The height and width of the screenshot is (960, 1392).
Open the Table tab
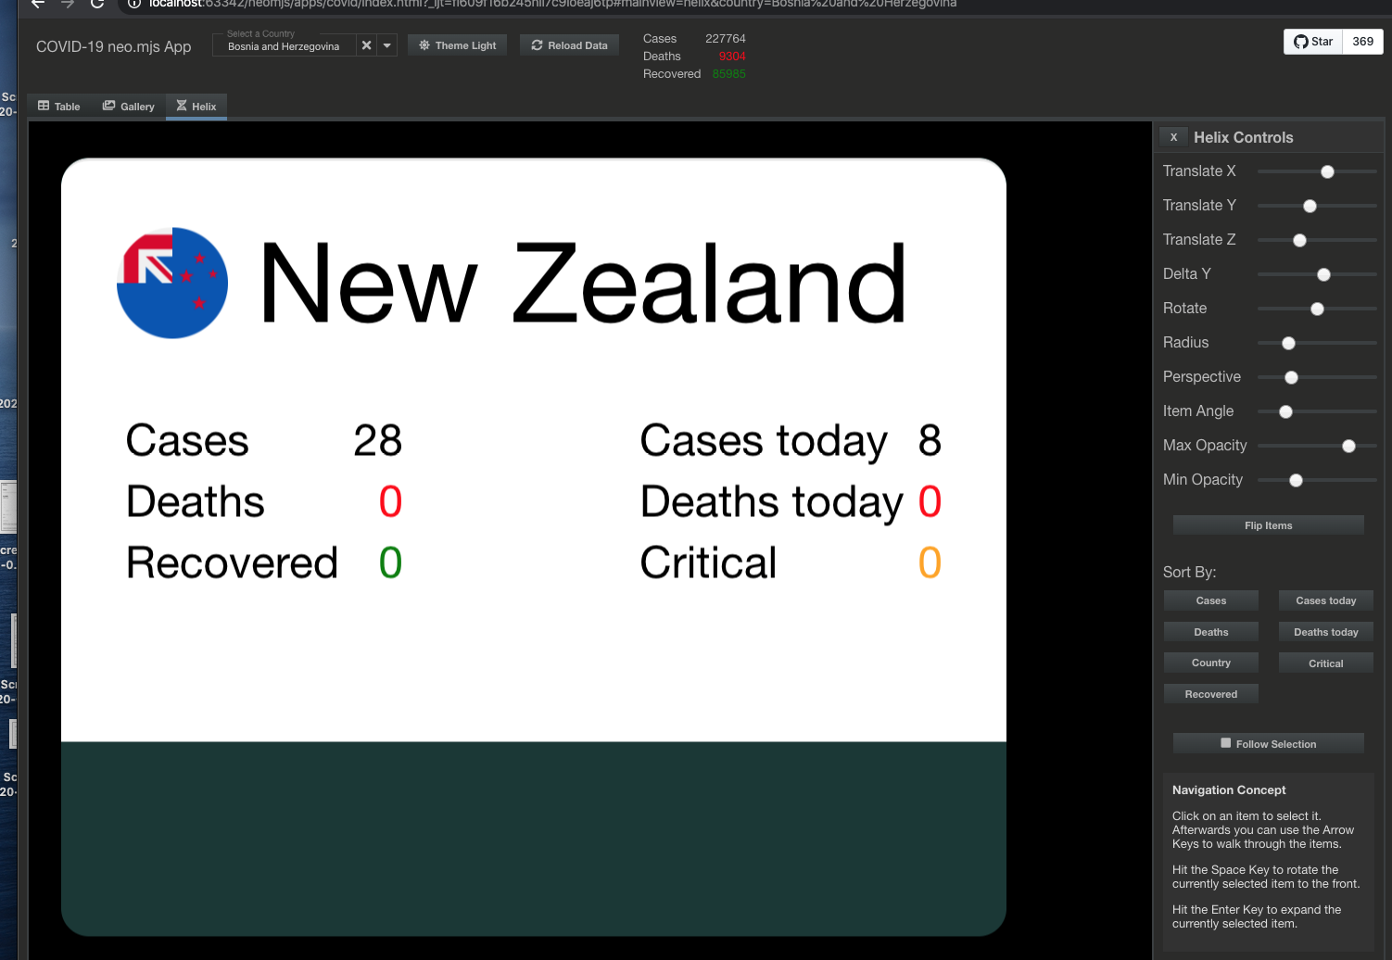[58, 107]
